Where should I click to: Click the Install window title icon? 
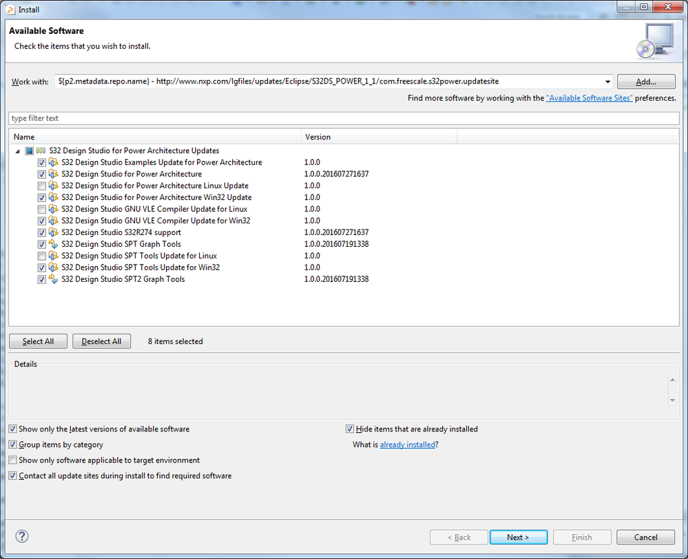pos(10,9)
